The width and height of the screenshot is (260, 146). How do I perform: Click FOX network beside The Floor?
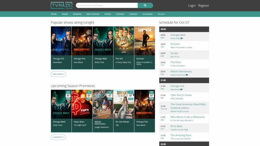pos(162,65)
